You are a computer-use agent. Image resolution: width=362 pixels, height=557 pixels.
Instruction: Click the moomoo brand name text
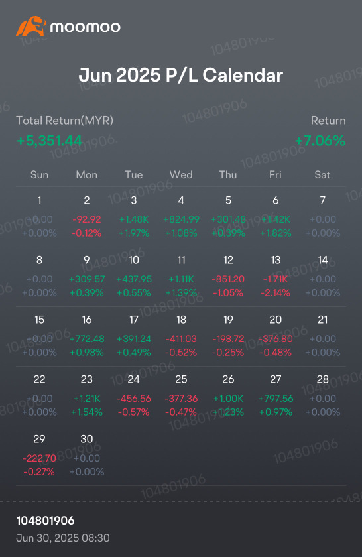pyautogui.click(x=86, y=27)
